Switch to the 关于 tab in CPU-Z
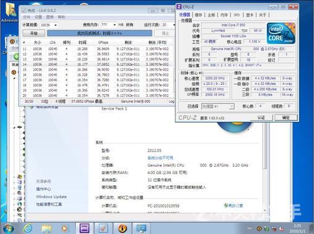Screen dimensions: 314x234 263,15
